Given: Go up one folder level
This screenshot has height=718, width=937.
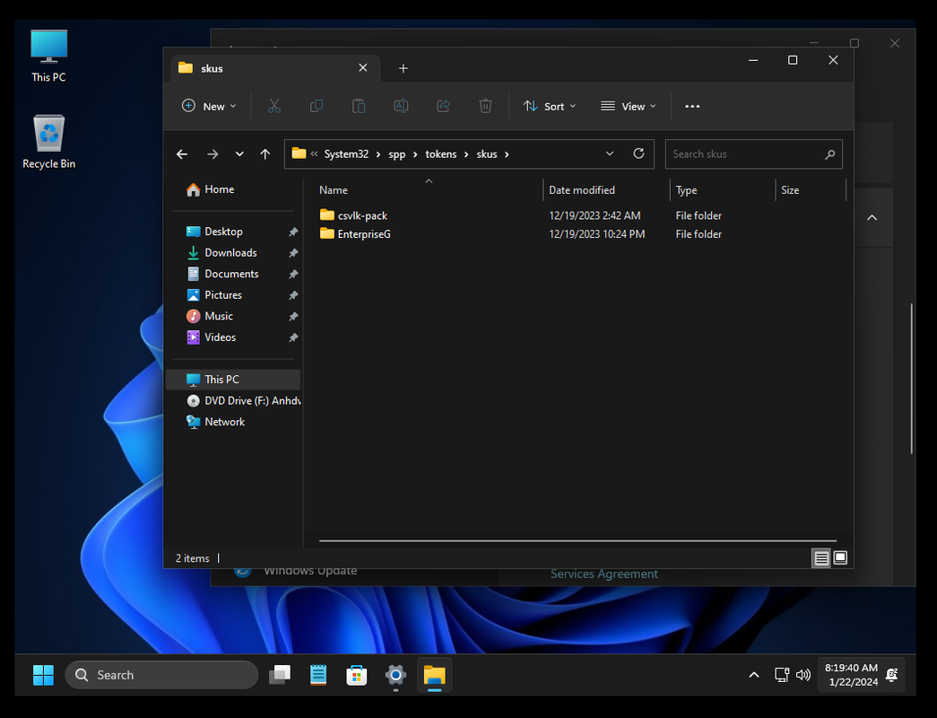Looking at the screenshot, I should [265, 154].
